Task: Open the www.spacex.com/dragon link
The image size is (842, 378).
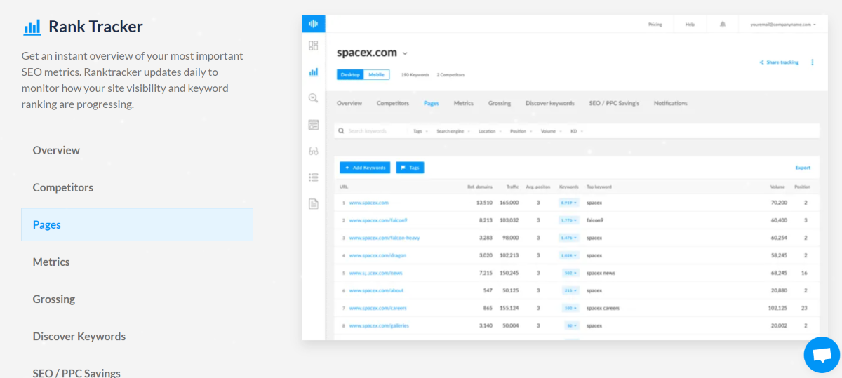Action: click(377, 255)
